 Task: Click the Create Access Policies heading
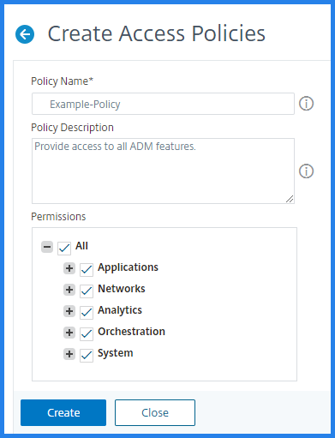coord(157,33)
